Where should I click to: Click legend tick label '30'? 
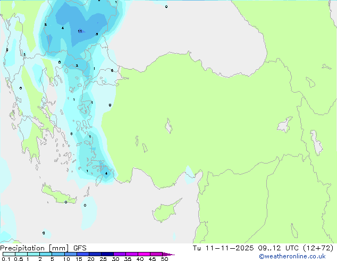tap(115, 259)
